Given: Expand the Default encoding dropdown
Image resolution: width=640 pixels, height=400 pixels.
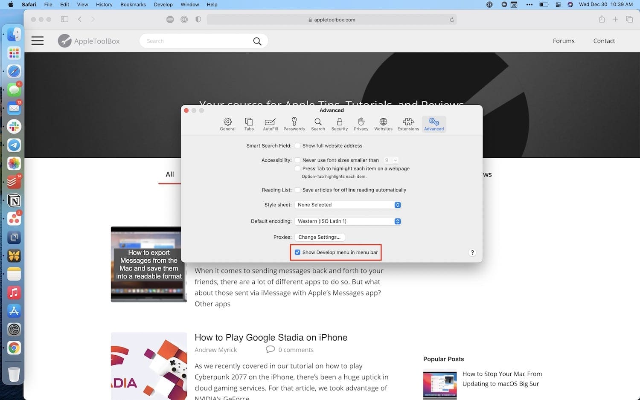Looking at the screenshot, I should 348,221.
